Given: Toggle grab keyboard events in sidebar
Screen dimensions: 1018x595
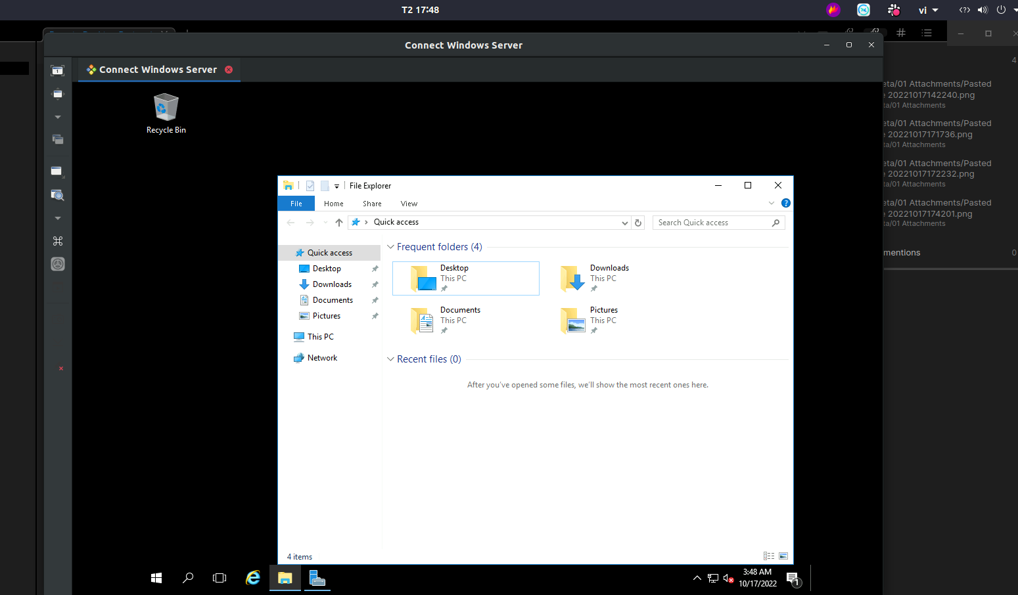Looking at the screenshot, I should 58,241.
